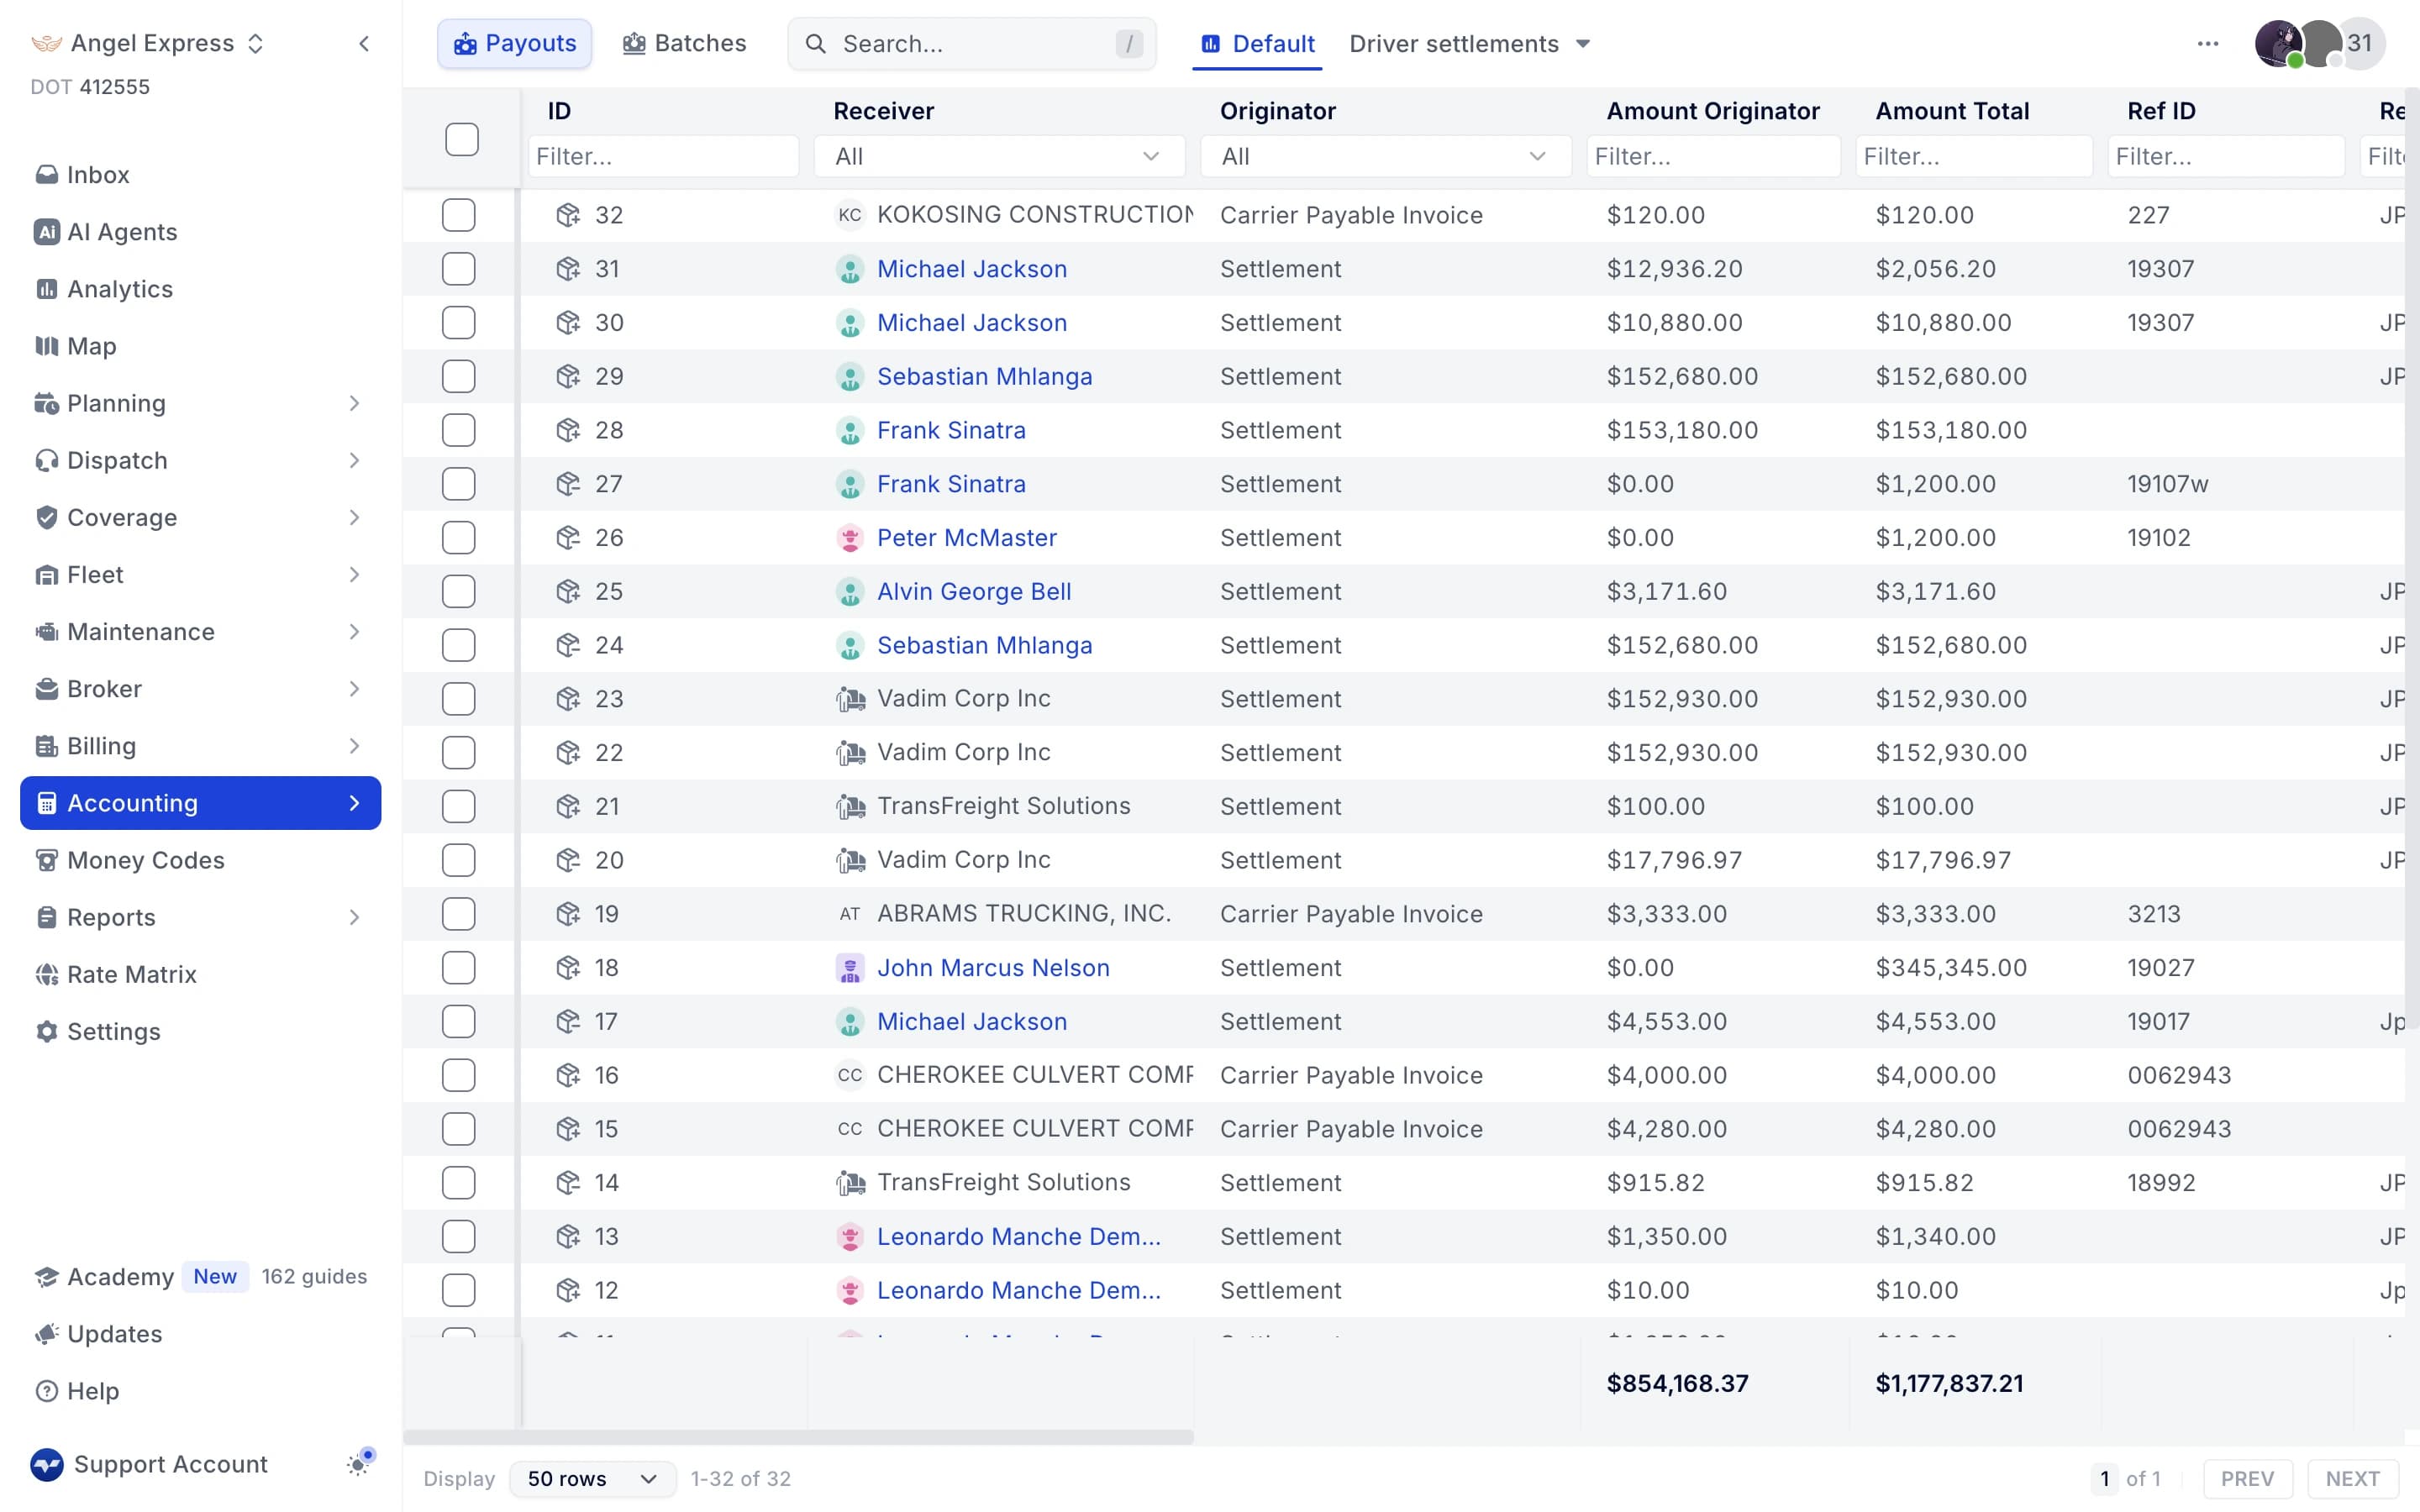Click the horizontal table scrollbar

(798, 1436)
